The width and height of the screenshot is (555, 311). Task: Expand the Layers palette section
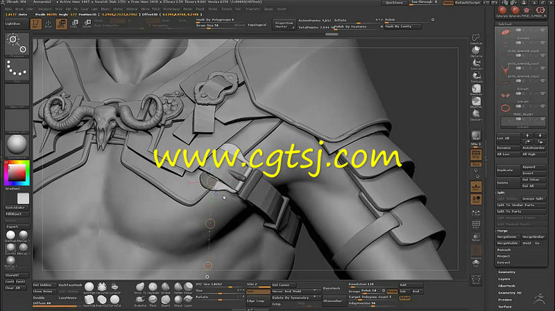504,279
